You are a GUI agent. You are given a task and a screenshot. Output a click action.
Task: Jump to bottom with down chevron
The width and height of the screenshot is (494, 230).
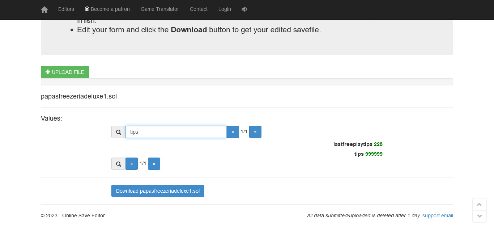click(x=480, y=216)
